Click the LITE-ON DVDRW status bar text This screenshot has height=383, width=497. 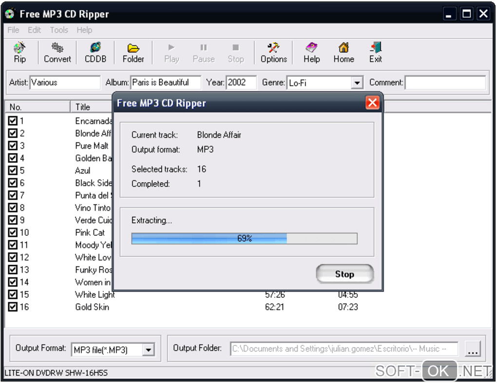(x=56, y=373)
